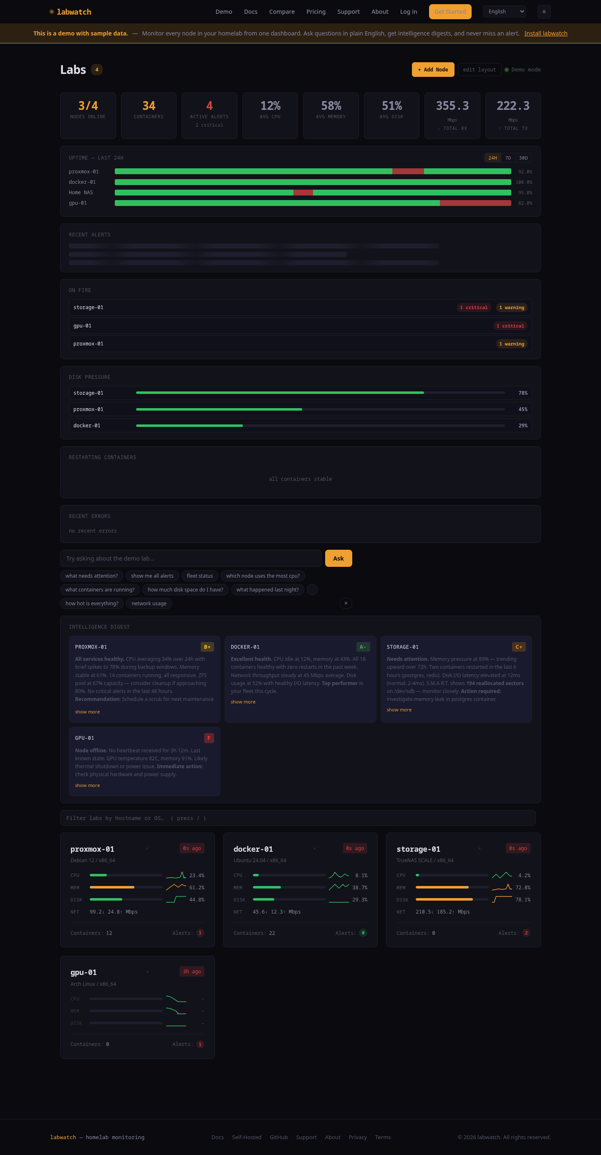The height and width of the screenshot is (1155, 601).
Task: Click the green alert count badge on docker-01 card
Action: [x=363, y=933]
